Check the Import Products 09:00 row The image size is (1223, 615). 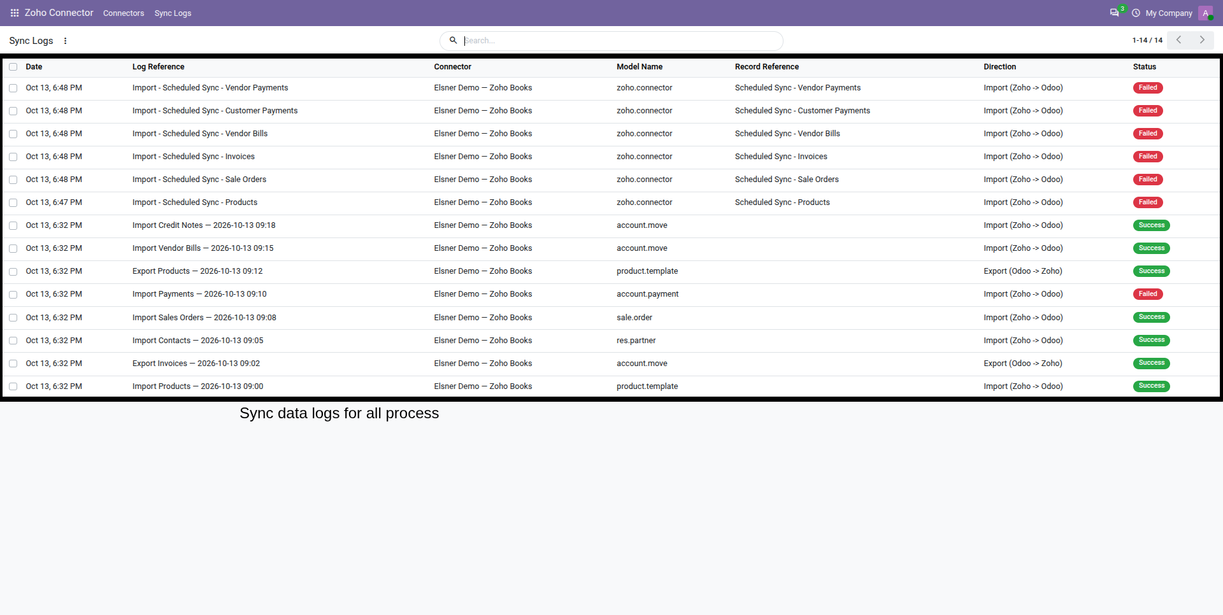(x=13, y=386)
